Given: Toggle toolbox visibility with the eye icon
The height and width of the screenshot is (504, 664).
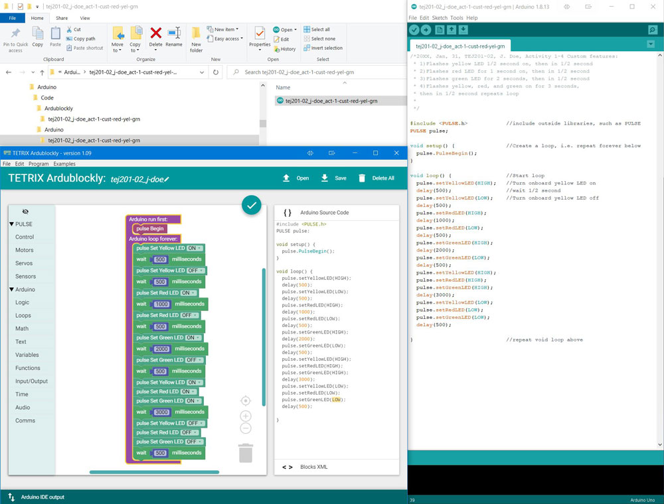Looking at the screenshot, I should 25,212.
